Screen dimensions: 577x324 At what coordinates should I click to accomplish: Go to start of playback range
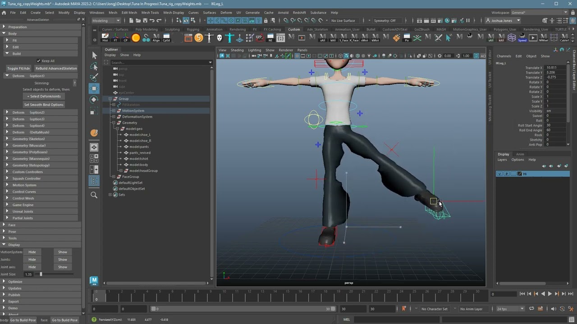[522, 294]
